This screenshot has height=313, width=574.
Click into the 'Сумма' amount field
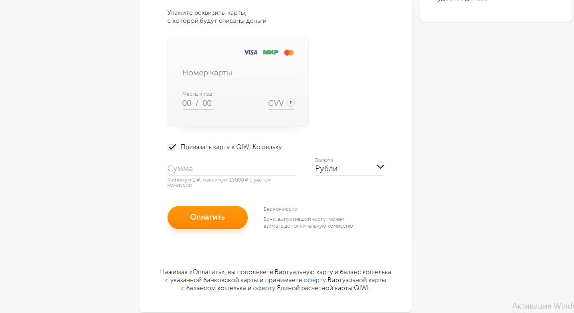pyautogui.click(x=231, y=169)
